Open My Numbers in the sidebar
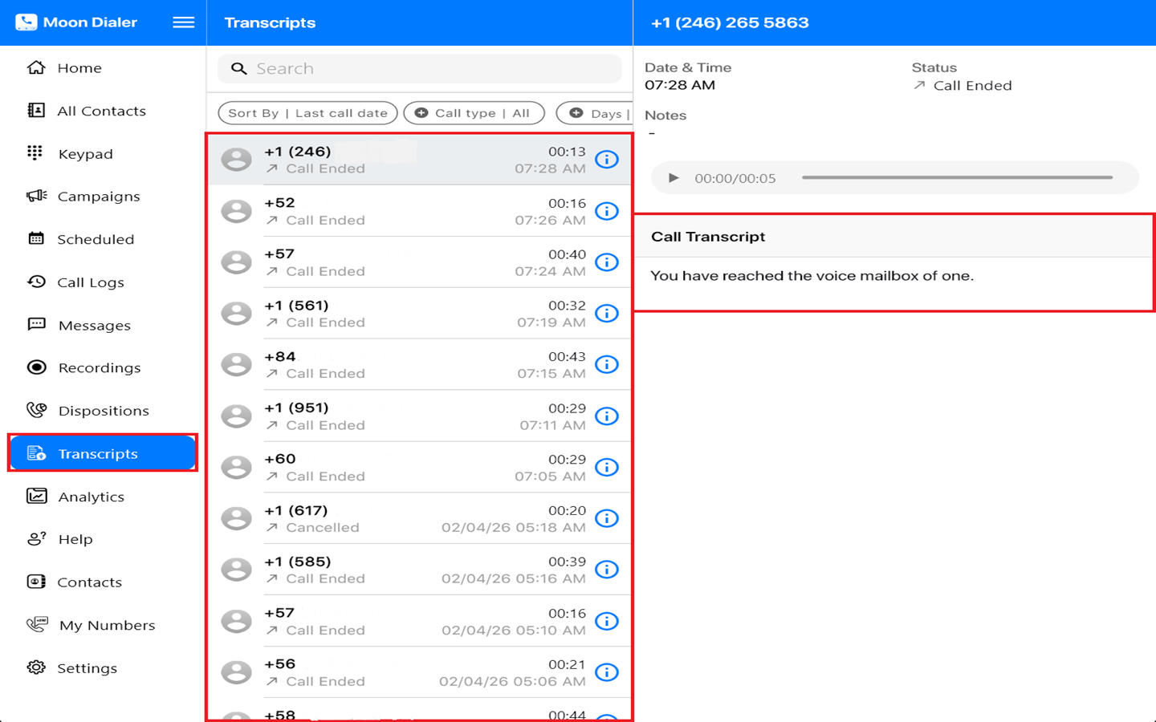The height and width of the screenshot is (722, 1156). point(106,626)
